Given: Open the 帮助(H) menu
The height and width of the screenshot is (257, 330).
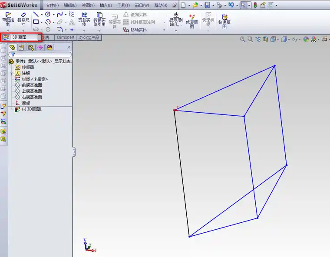Looking at the screenshot, I should [161, 5].
